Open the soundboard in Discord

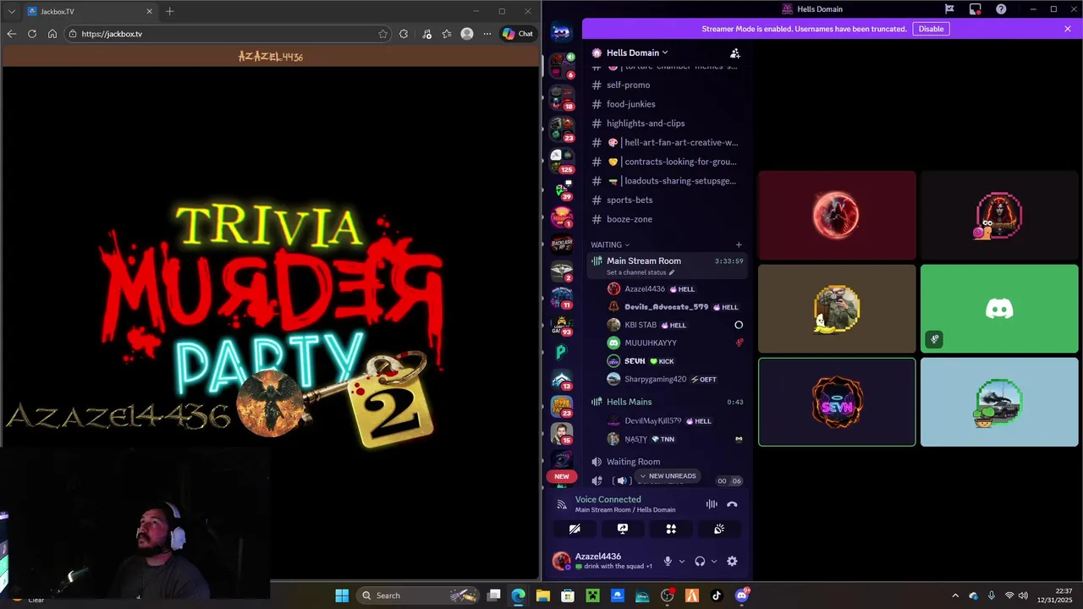[719, 529]
